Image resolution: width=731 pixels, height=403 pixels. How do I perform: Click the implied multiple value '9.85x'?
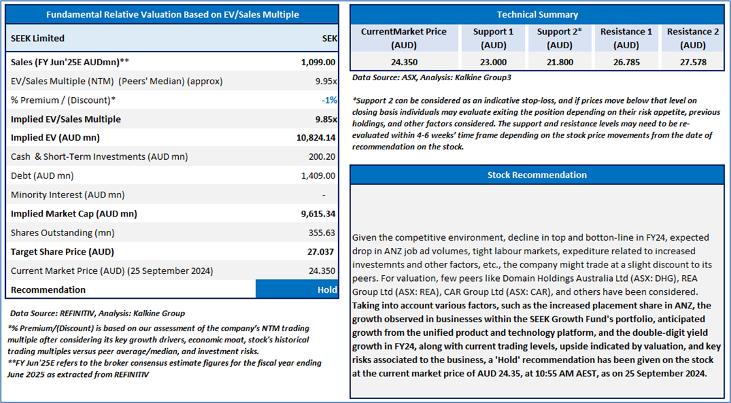click(326, 119)
